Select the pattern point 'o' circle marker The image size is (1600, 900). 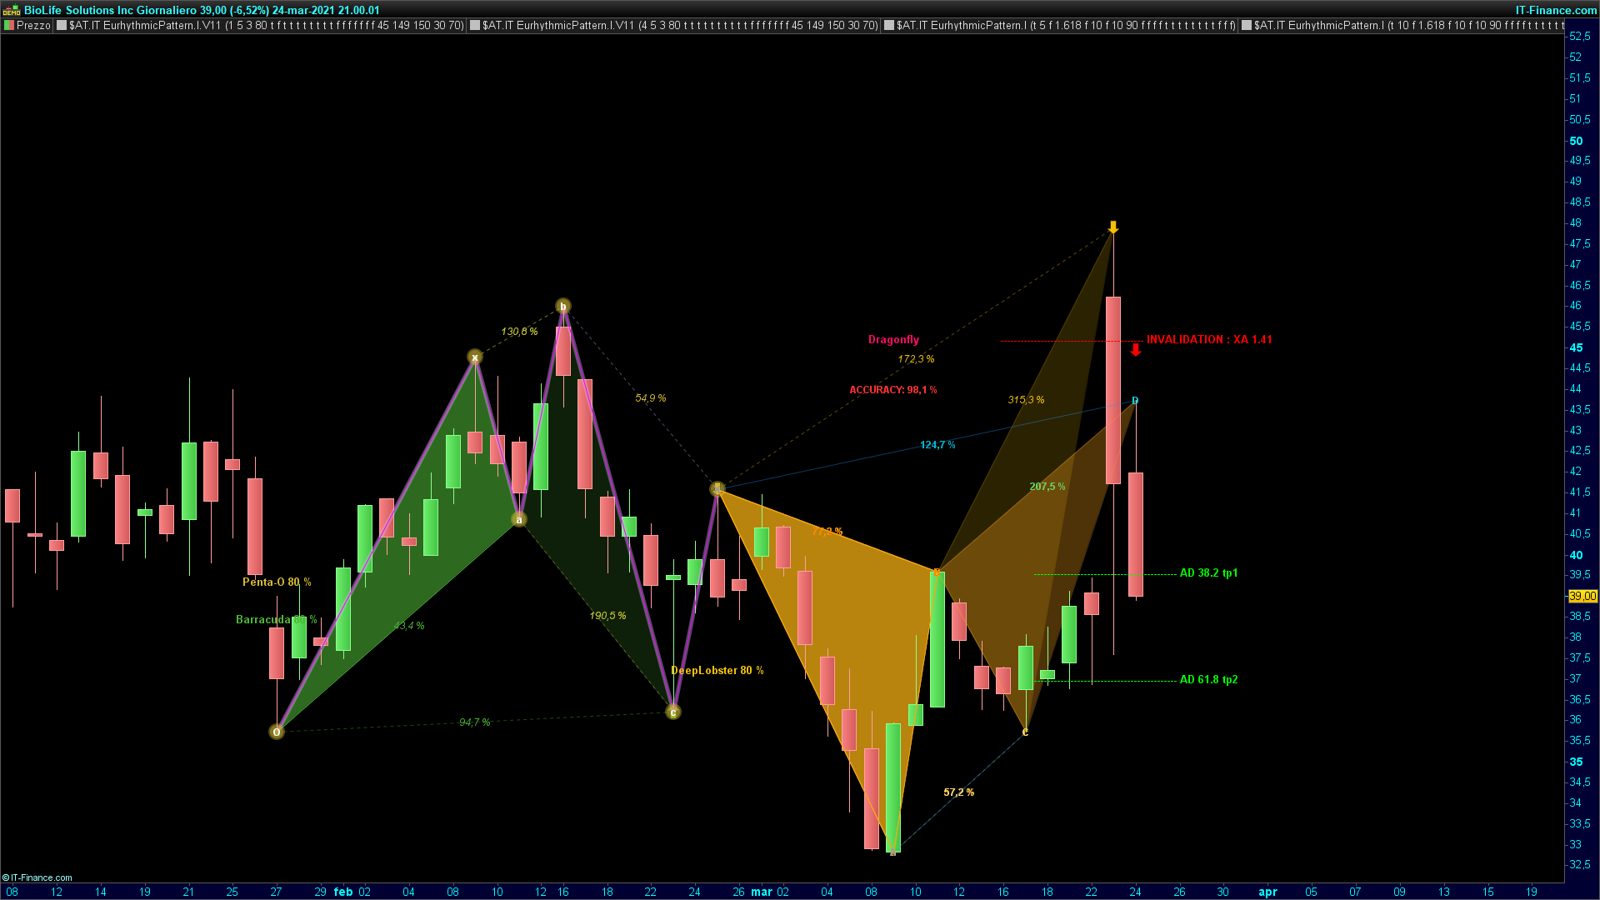[277, 732]
